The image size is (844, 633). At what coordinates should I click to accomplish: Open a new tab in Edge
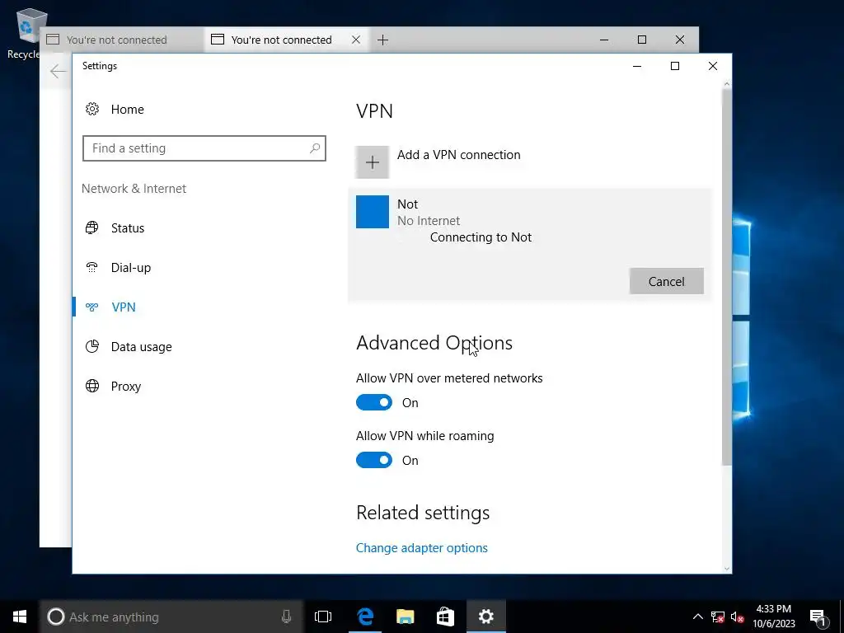tap(382, 40)
